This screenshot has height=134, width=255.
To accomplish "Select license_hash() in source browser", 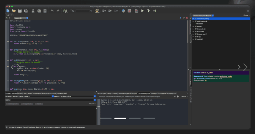I will (x=201, y=34).
